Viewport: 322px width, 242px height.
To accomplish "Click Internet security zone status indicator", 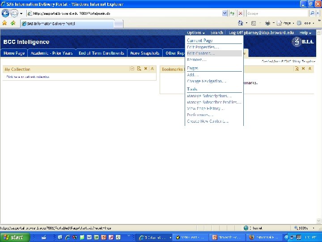I will (x=253, y=228).
